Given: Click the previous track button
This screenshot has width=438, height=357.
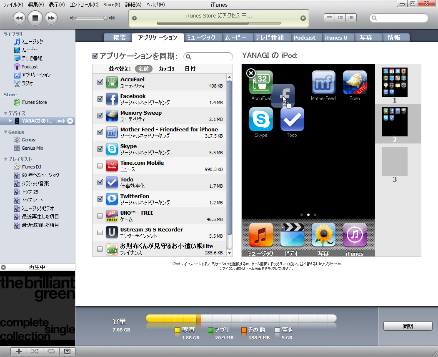Looking at the screenshot, I should click(x=19, y=18).
